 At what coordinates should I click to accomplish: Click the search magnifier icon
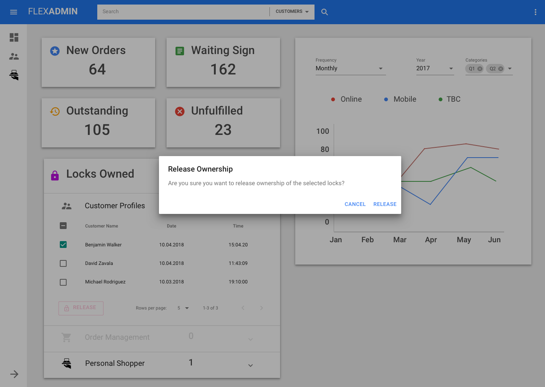coord(324,12)
